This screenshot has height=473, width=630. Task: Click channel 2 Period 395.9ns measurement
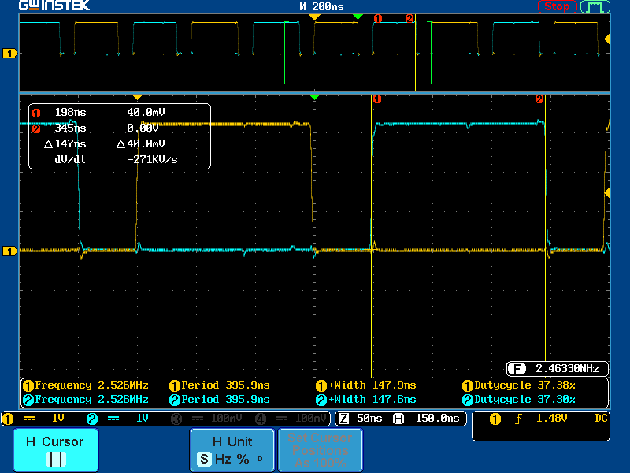click(220, 400)
